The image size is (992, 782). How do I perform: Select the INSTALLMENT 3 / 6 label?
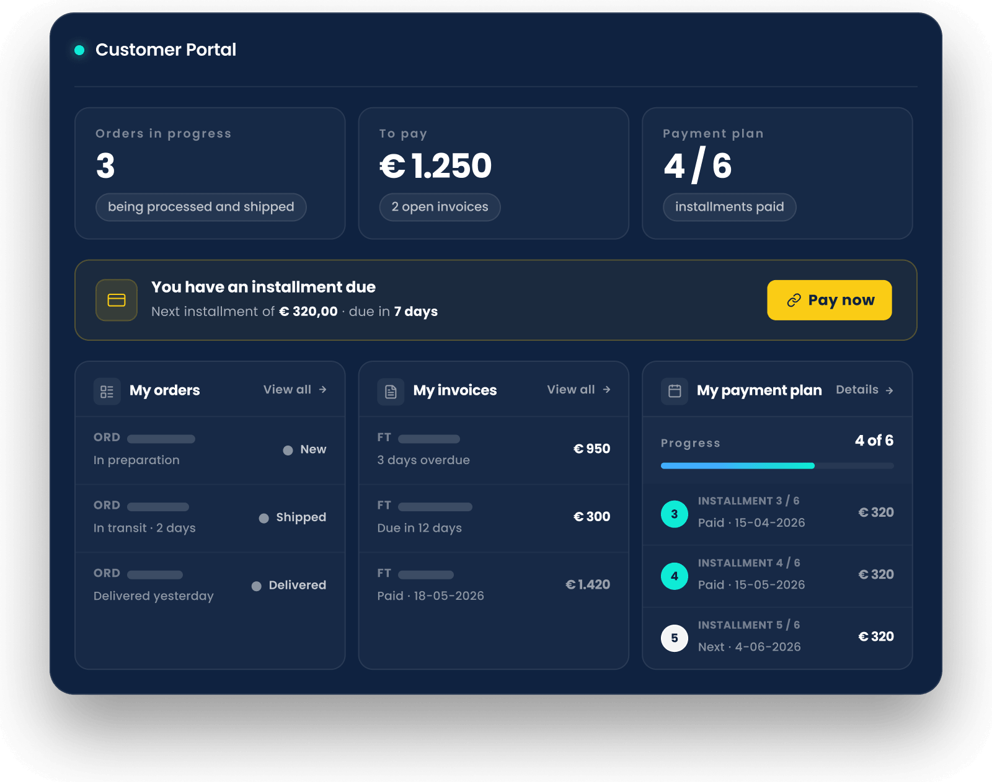coord(748,501)
